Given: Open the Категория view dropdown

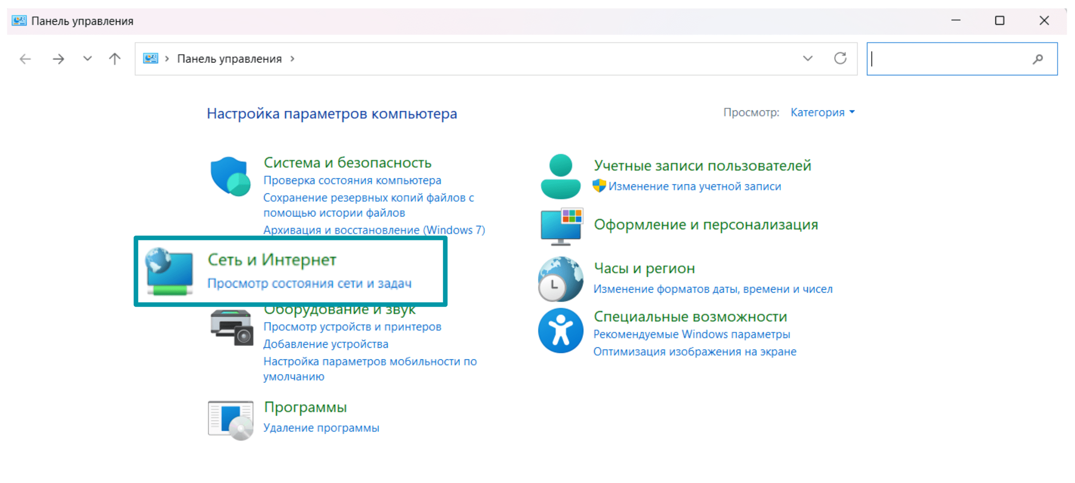Looking at the screenshot, I should click(x=822, y=112).
